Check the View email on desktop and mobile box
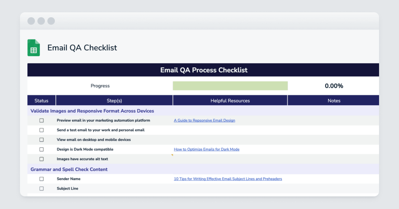 [x=41, y=140]
